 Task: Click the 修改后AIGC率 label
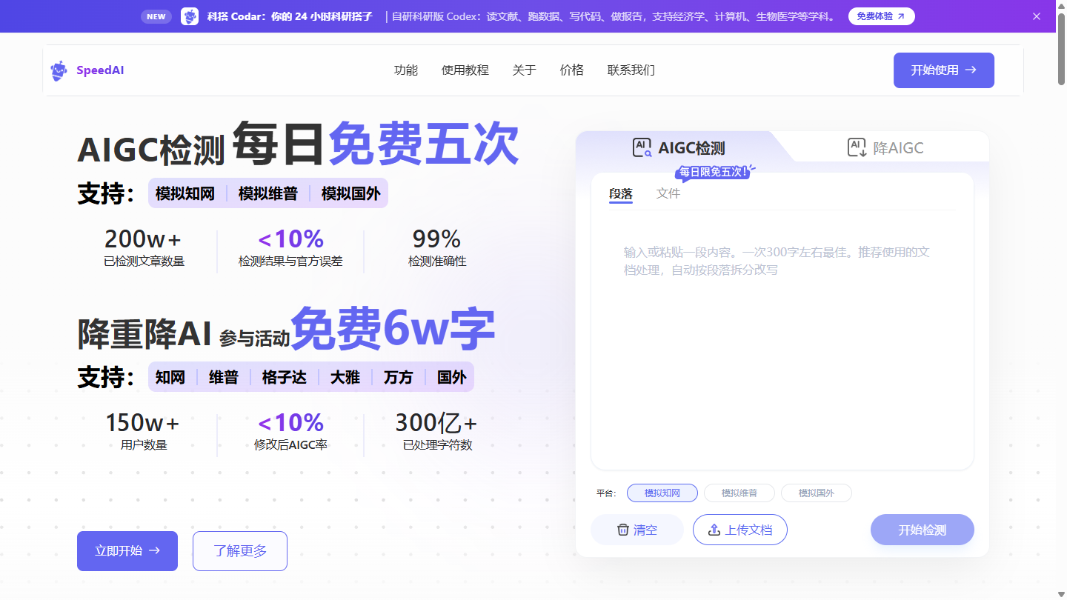290,445
